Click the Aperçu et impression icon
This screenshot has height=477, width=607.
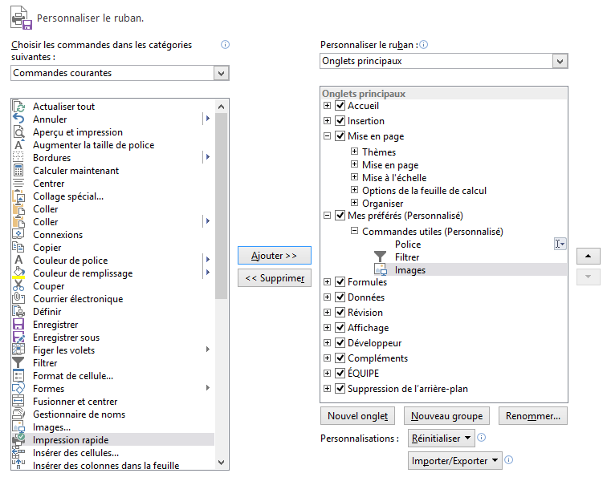19,132
